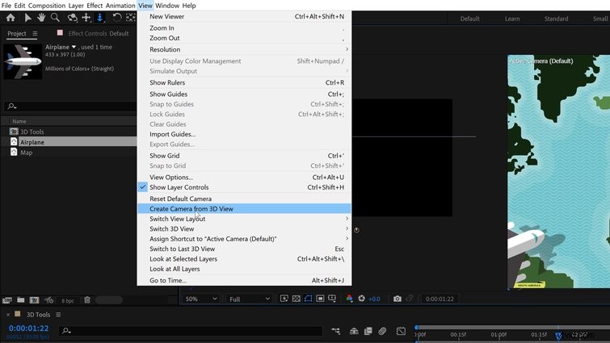Image resolution: width=610 pixels, height=343 pixels.
Task: Toggle Motion Blur switch in timeline
Action: coord(382,331)
